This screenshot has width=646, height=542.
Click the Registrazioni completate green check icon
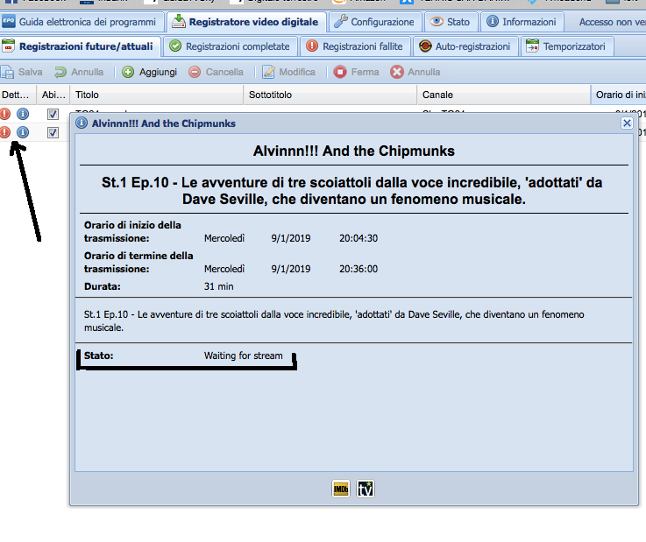pos(175,46)
